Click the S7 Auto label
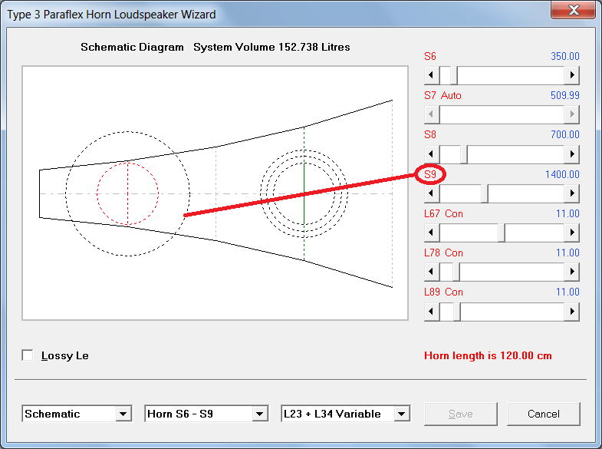 click(442, 95)
